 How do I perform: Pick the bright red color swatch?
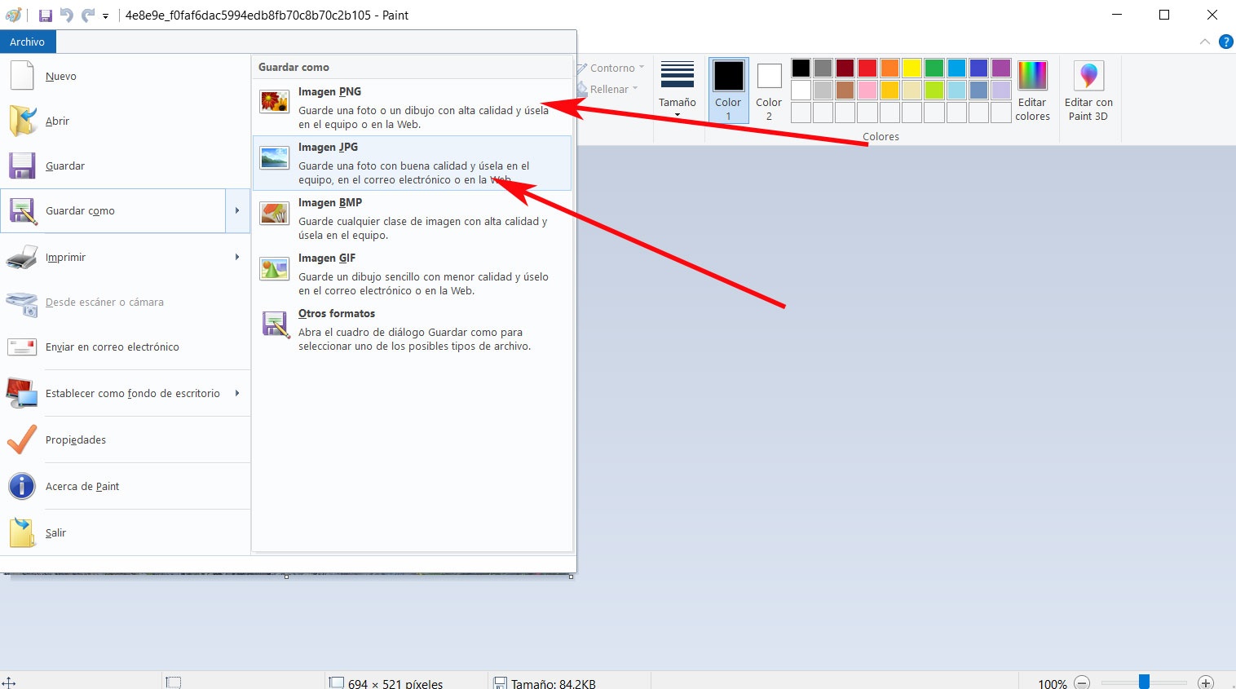867,68
